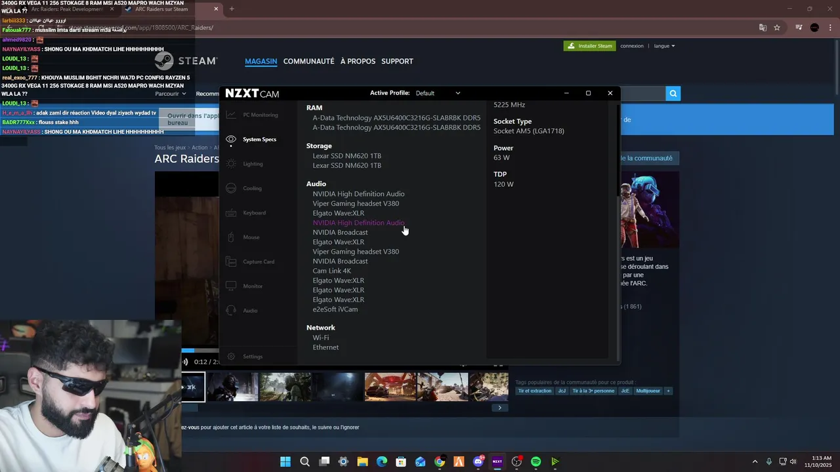Open Discord from the taskbar
Viewport: 840px width, 472px height.
(478, 462)
